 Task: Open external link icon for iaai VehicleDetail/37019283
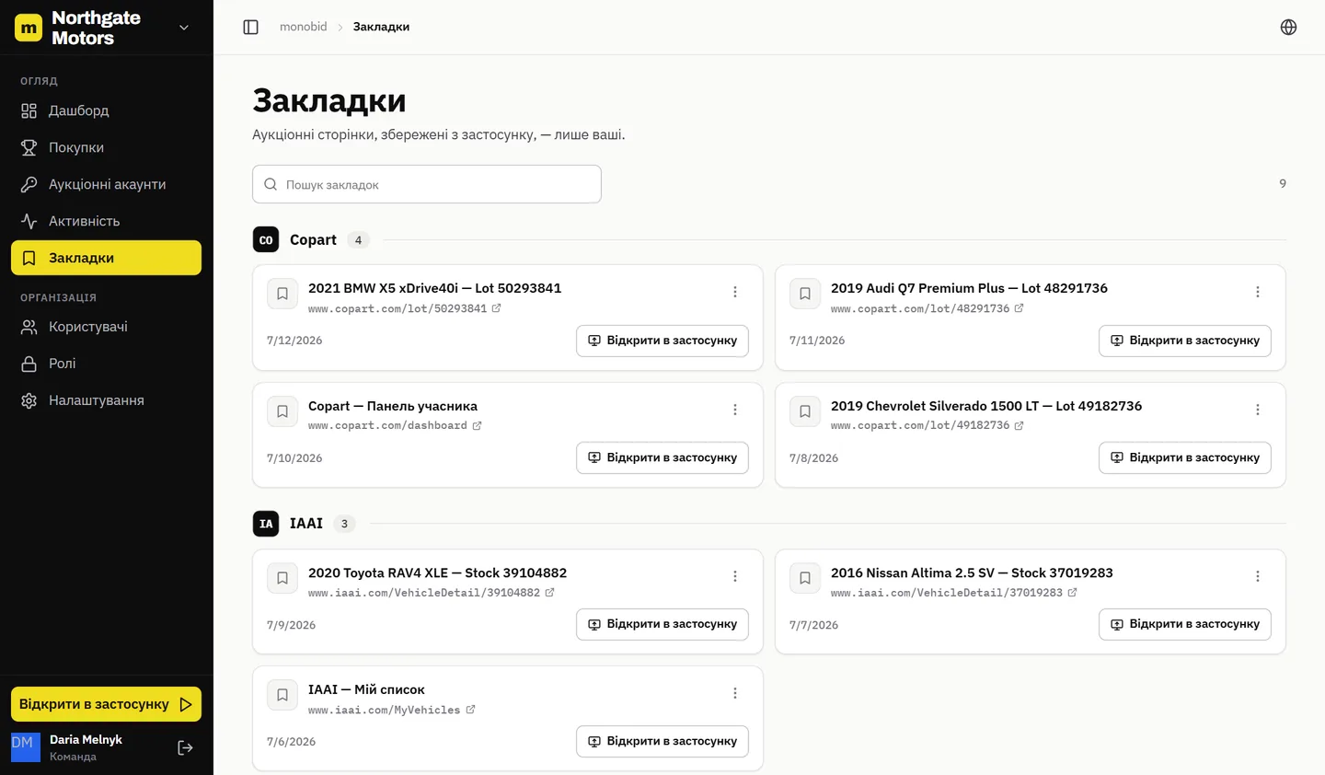pyautogui.click(x=1072, y=593)
